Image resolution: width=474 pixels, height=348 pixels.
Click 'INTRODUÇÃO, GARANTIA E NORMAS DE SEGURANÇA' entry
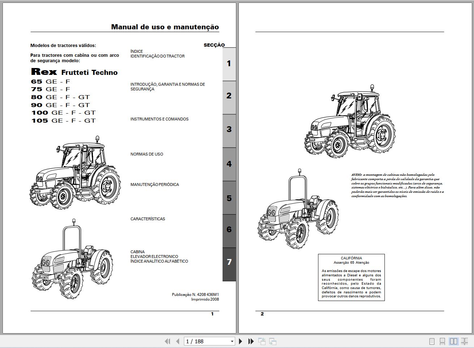coord(168,87)
